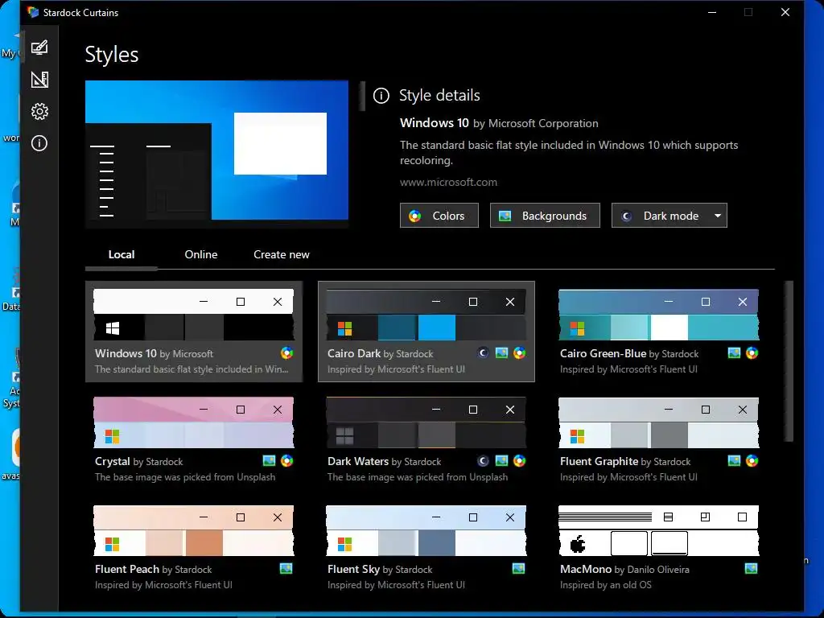The height and width of the screenshot is (618, 824).
Task: Select the Cairo Green-Blue style thumbnail
Action: tap(658, 315)
